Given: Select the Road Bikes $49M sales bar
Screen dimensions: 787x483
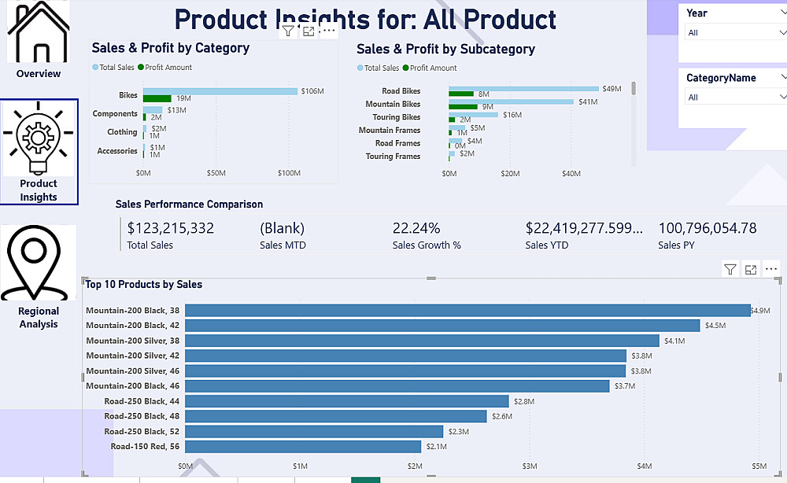Looking at the screenshot, I should (x=523, y=89).
